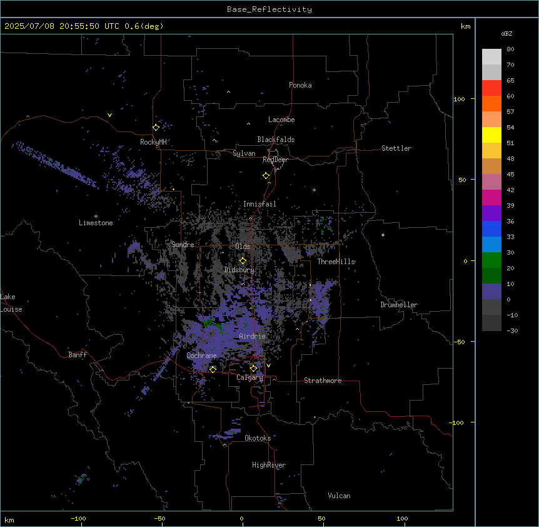Click the HighRiver label
Viewport: 539px width, 527px height.
pos(269,465)
